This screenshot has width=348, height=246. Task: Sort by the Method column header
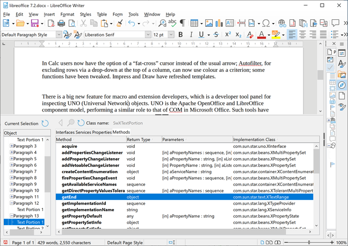coord(91,139)
